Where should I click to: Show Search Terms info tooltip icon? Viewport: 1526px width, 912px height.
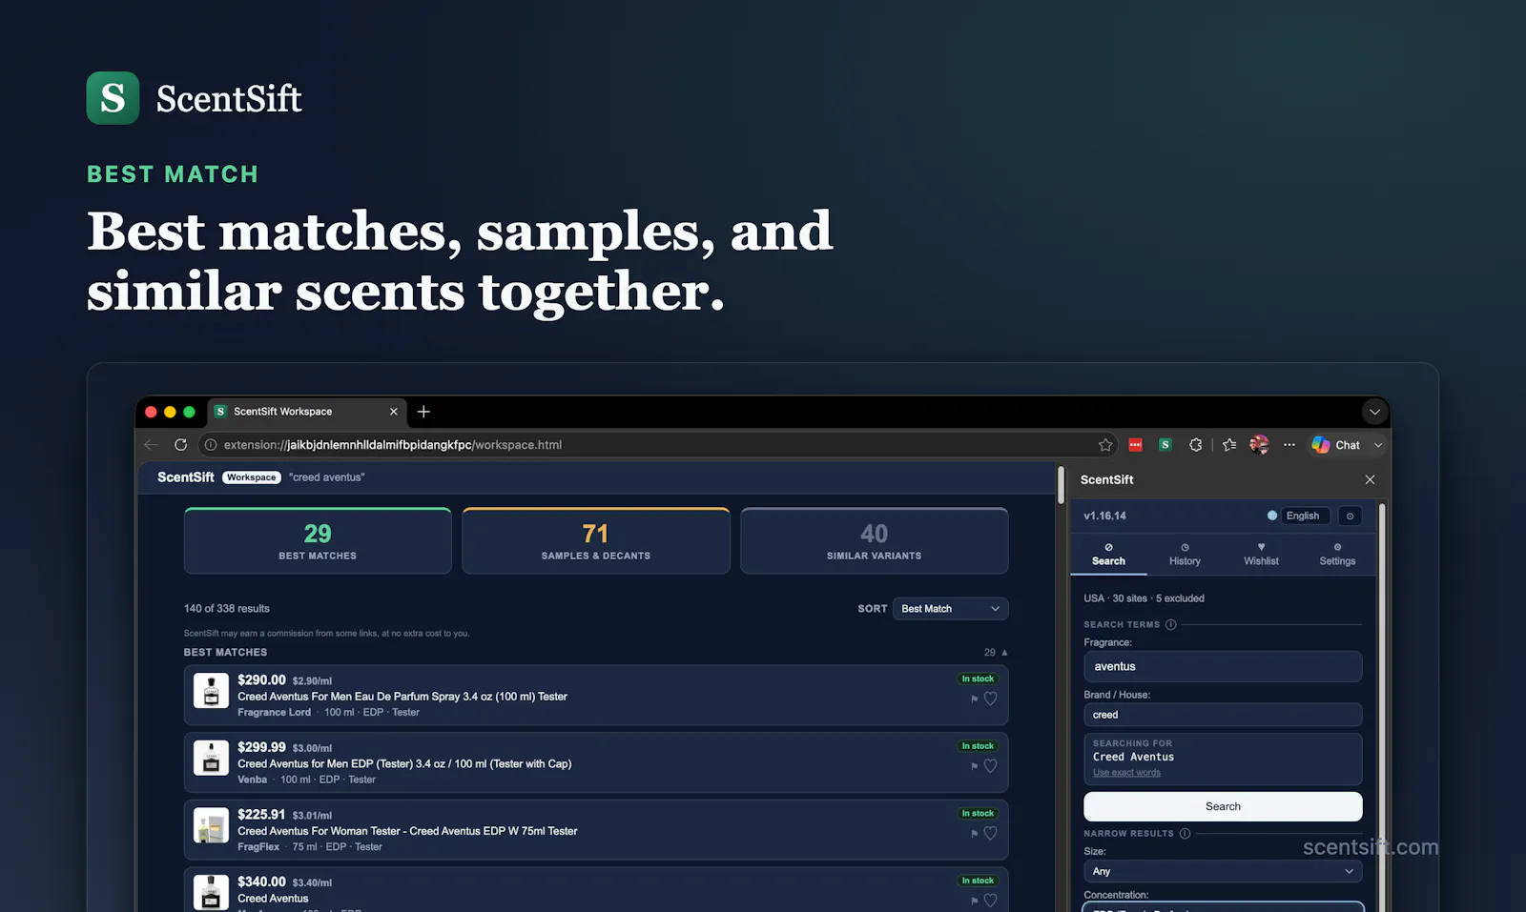[x=1170, y=624]
